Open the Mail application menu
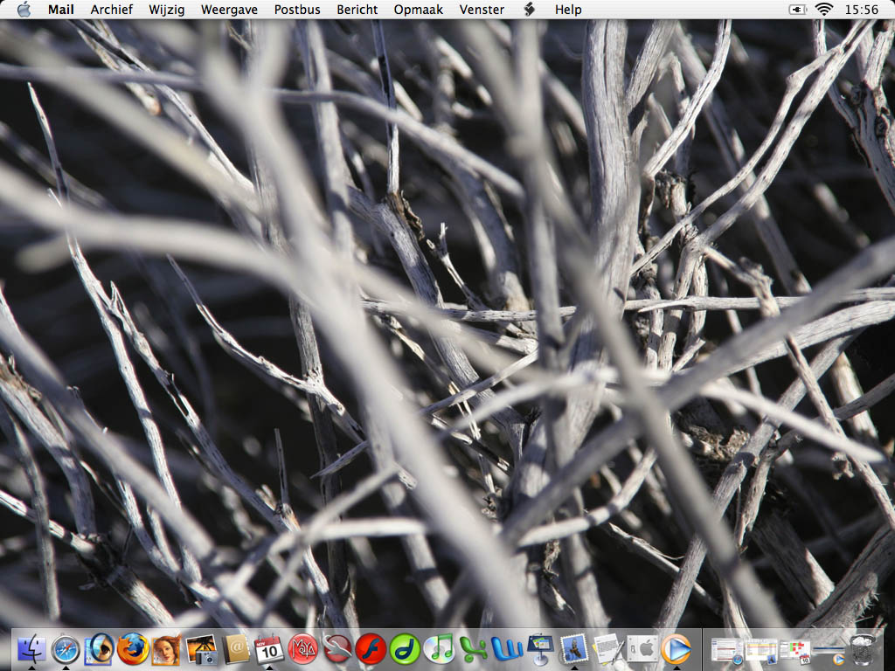This screenshot has width=895, height=671. point(60,9)
